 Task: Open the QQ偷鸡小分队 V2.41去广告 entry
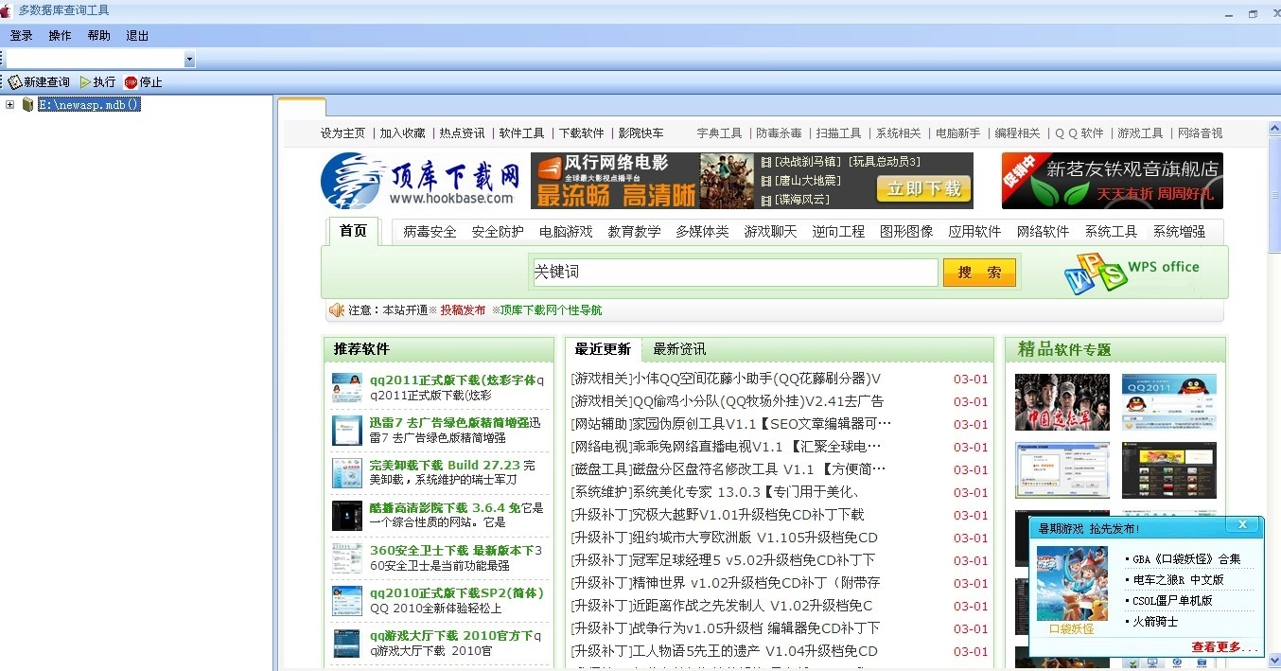point(727,401)
